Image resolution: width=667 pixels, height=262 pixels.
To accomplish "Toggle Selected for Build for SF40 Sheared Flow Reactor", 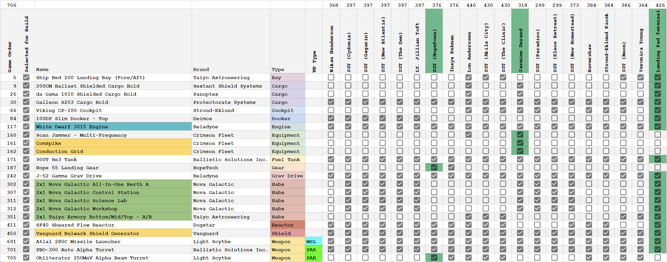I will 26,225.
